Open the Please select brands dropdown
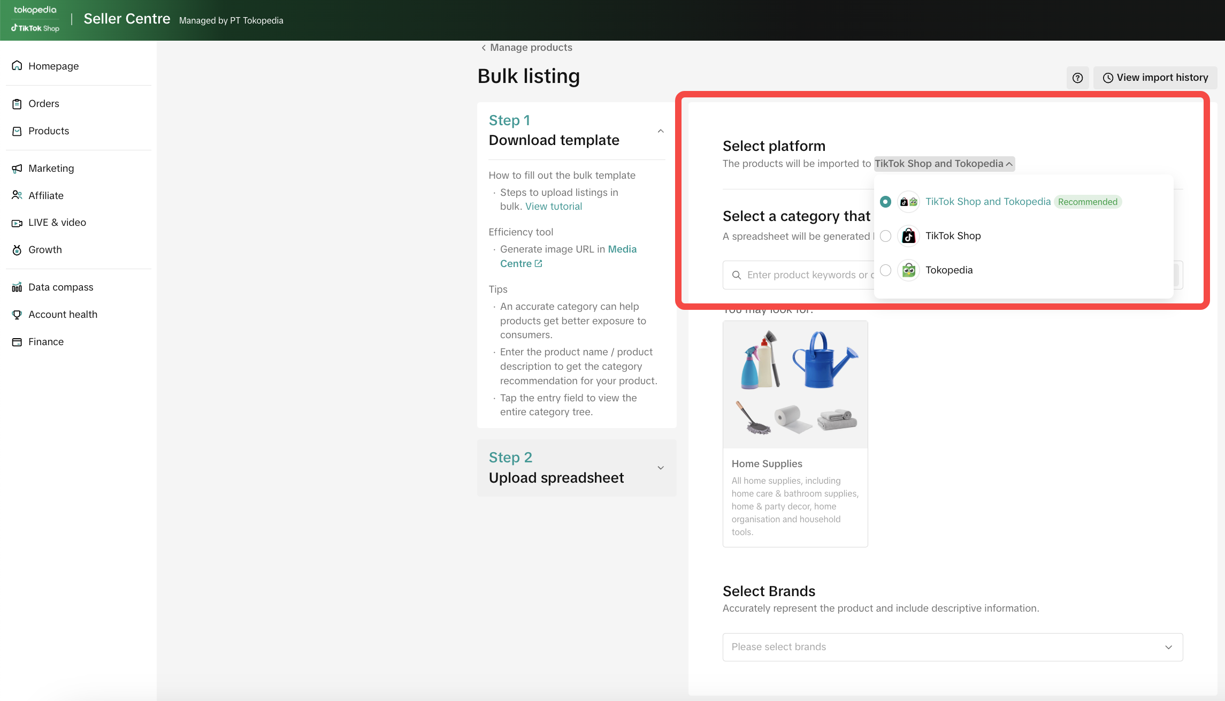 952,647
